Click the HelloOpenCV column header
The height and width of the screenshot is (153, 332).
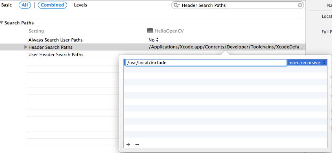169,31
